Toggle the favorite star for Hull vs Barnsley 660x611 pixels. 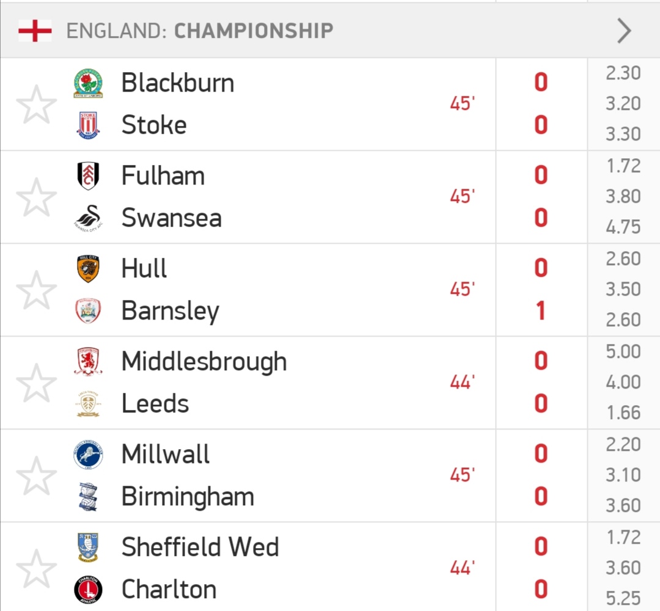coord(36,290)
